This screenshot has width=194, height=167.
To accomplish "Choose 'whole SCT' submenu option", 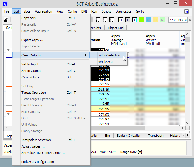I will (106, 62).
